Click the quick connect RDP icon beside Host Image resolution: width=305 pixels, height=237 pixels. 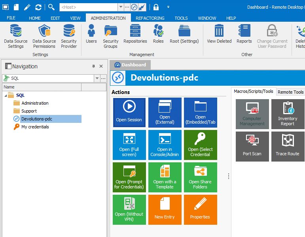[x=134, y=7]
